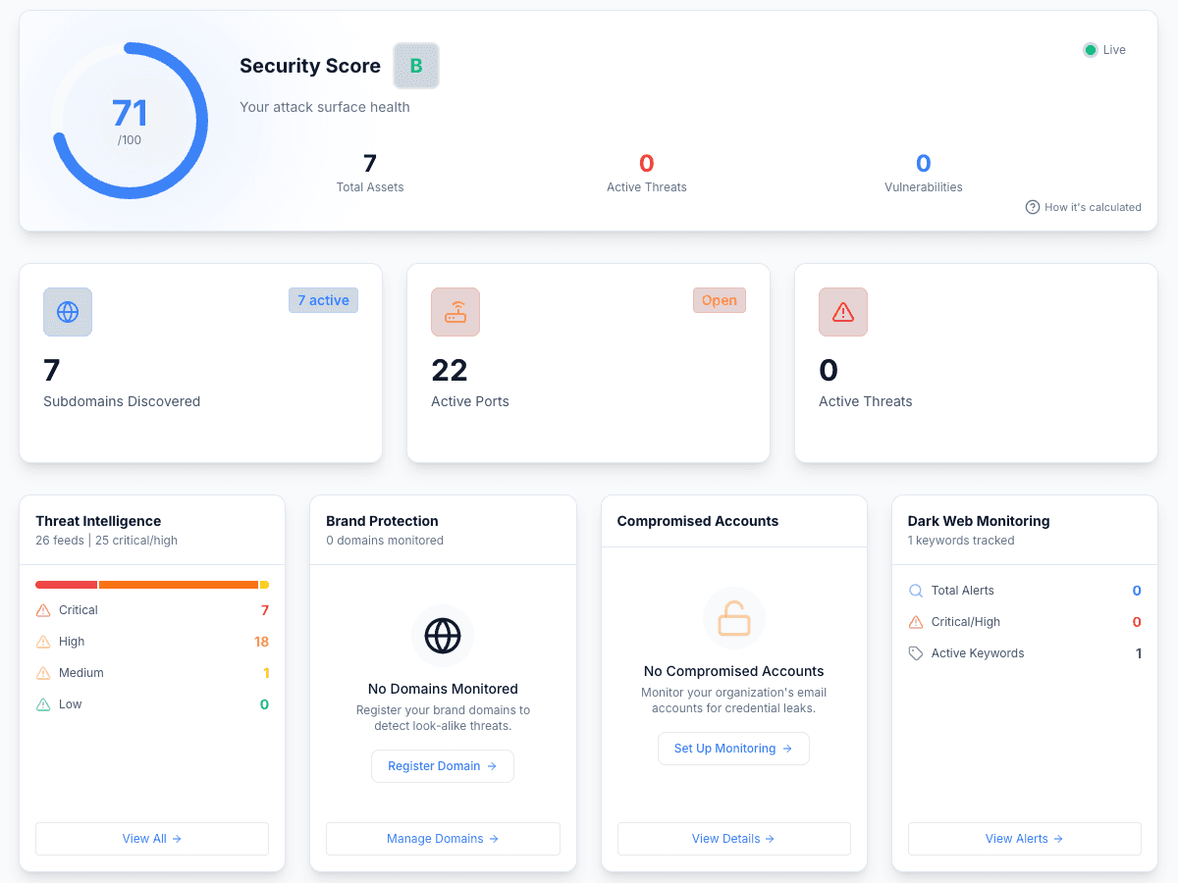This screenshot has height=883, width=1178.
Task: Toggle the Live status indicator
Action: click(x=1103, y=49)
